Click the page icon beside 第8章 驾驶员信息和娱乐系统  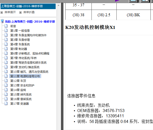[x=6, y=63]
